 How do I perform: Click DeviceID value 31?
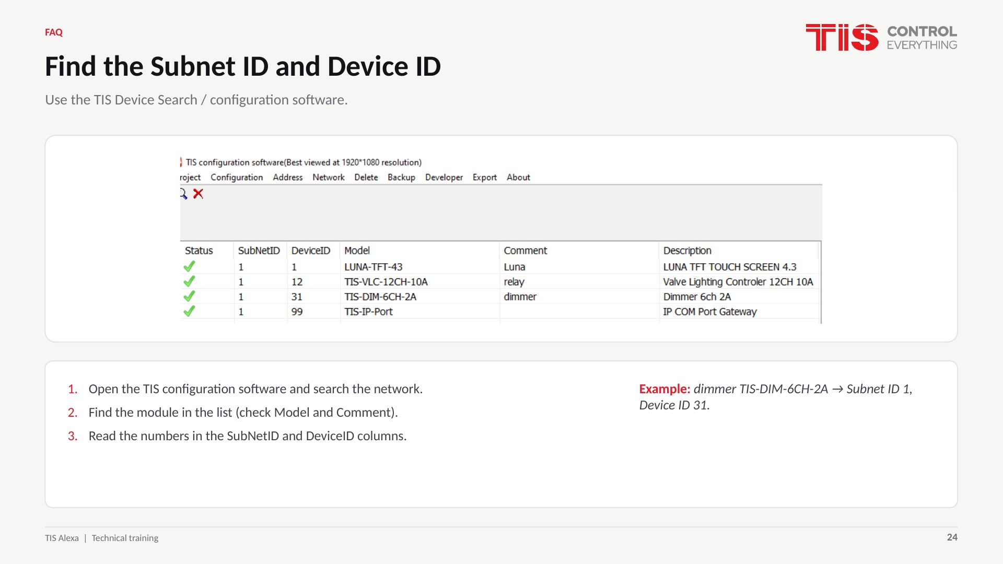297,297
